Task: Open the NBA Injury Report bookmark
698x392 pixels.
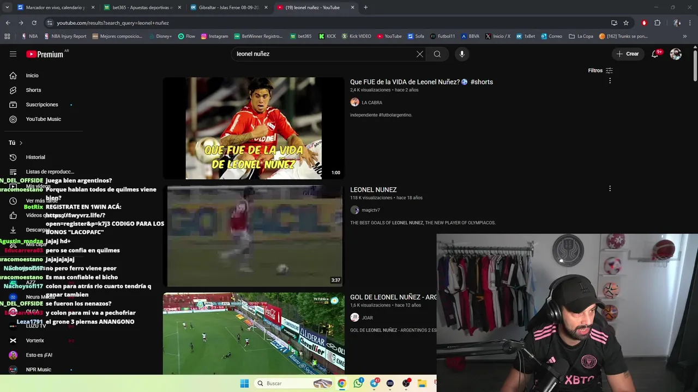Action: tap(65, 36)
